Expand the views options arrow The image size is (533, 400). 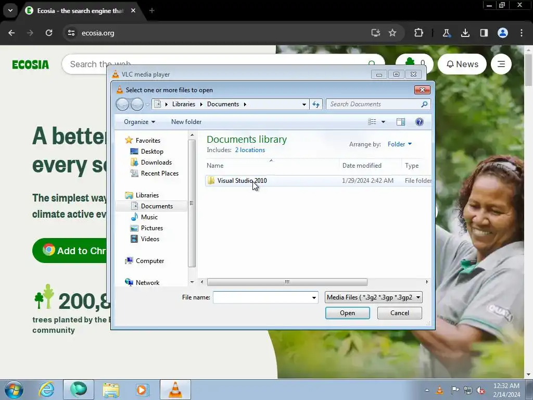[x=383, y=122]
